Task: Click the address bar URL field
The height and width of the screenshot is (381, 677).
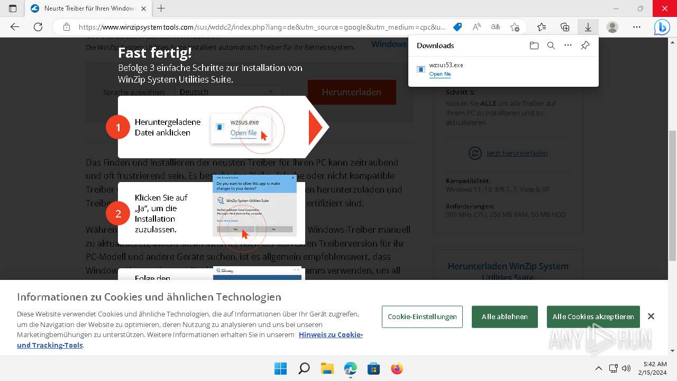Action: click(262, 27)
